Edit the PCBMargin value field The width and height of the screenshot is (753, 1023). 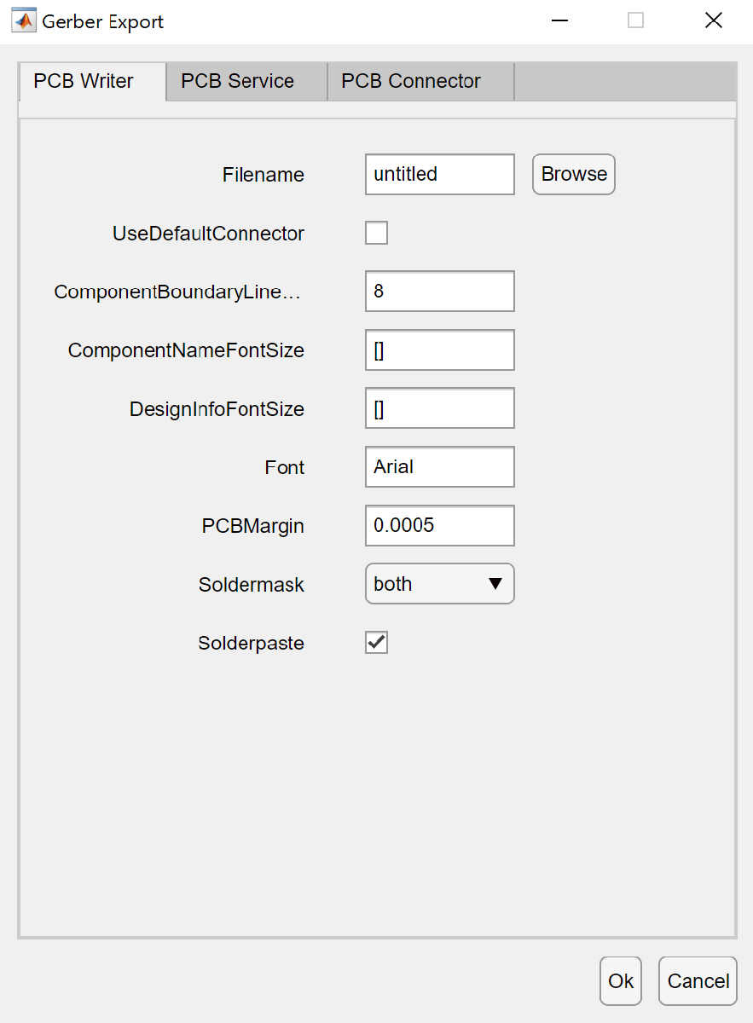point(439,526)
